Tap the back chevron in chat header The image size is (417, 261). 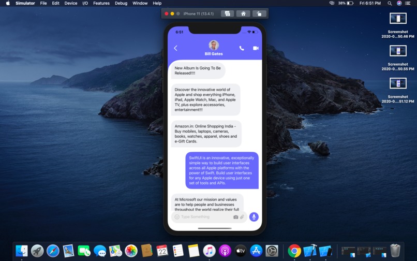pyautogui.click(x=175, y=48)
